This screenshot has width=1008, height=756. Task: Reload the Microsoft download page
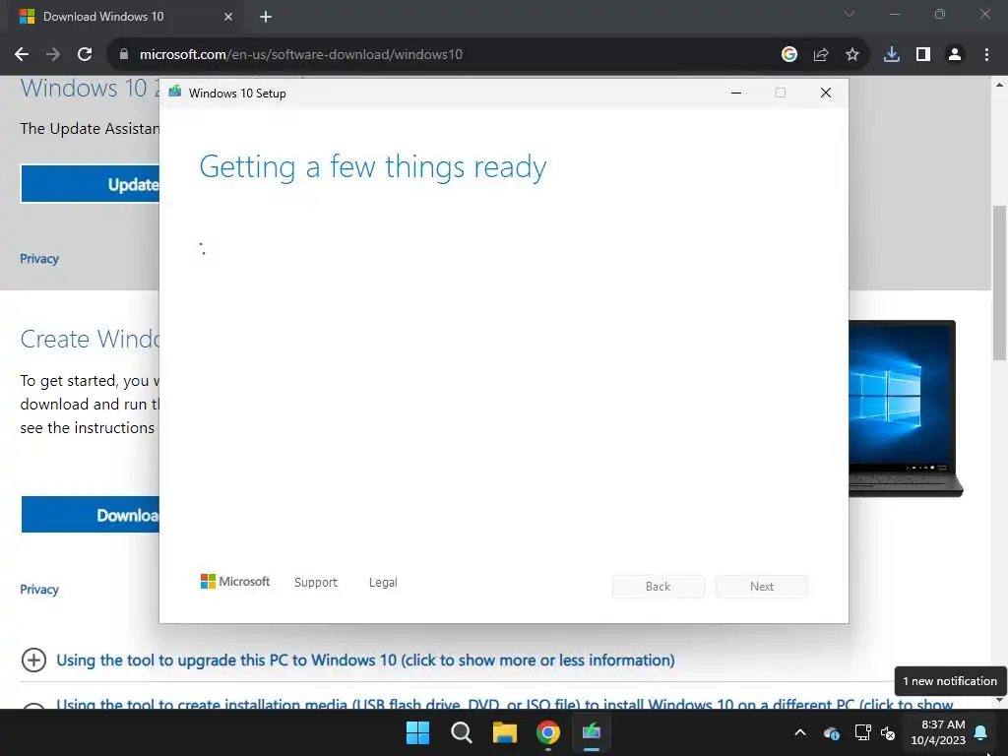coord(85,55)
